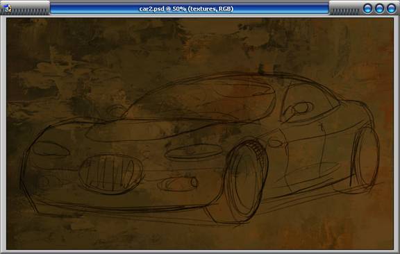Click the middle blue window control button

(379, 8)
